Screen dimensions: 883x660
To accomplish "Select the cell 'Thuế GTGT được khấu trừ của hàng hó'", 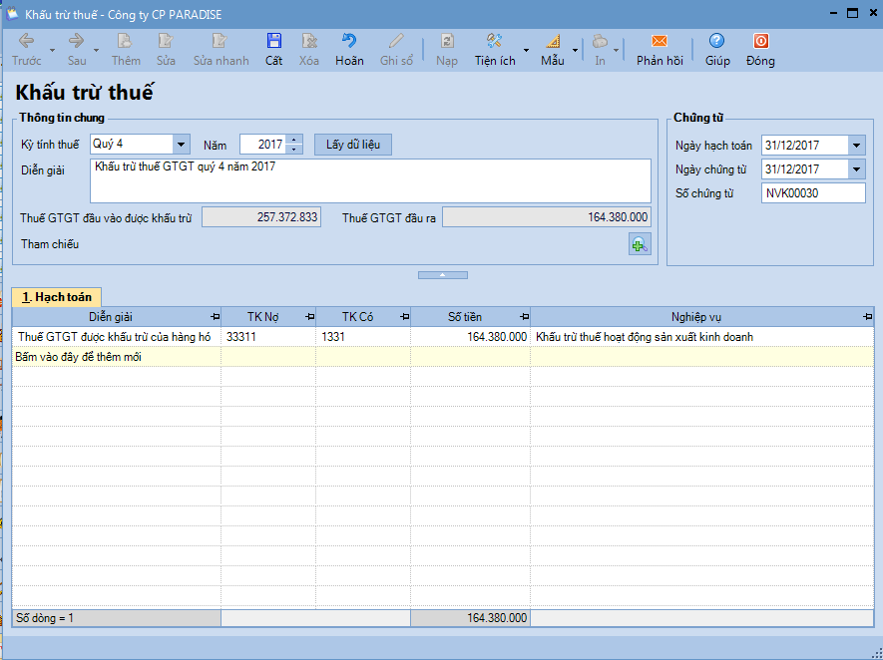I will point(117,336).
